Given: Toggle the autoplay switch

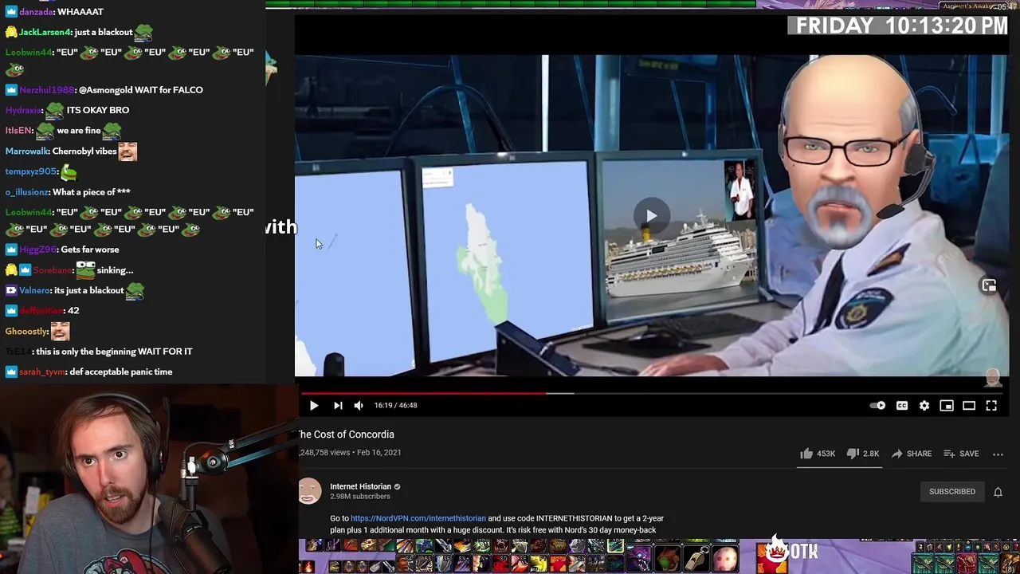Looking at the screenshot, I should click(877, 406).
